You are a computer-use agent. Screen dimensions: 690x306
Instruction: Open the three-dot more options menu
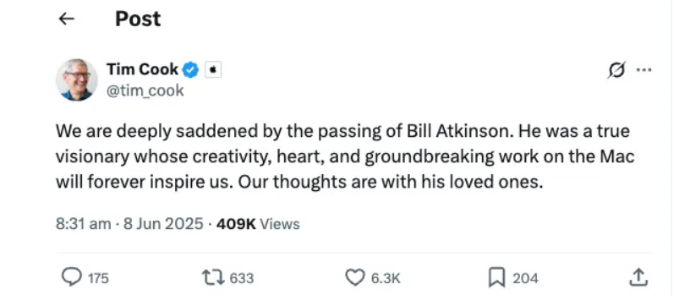click(643, 70)
